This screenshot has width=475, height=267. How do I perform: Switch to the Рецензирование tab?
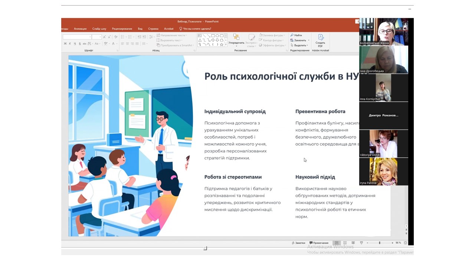pos(122,29)
